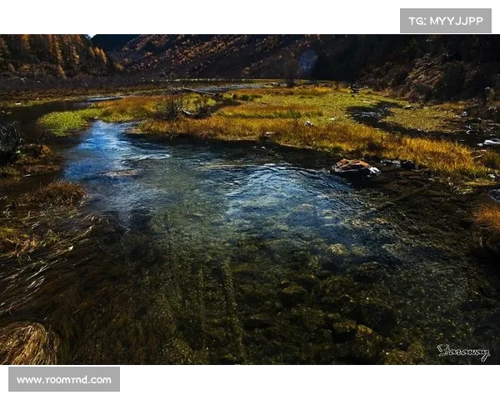Image resolution: width=500 pixels, height=400 pixels.
Task: Click the www.roomrnd.com link
Action: click(63, 380)
